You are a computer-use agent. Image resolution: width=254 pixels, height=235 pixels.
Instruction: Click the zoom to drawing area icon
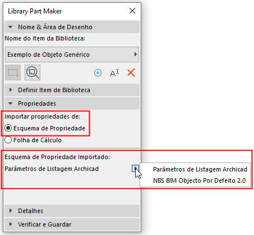(x=33, y=73)
